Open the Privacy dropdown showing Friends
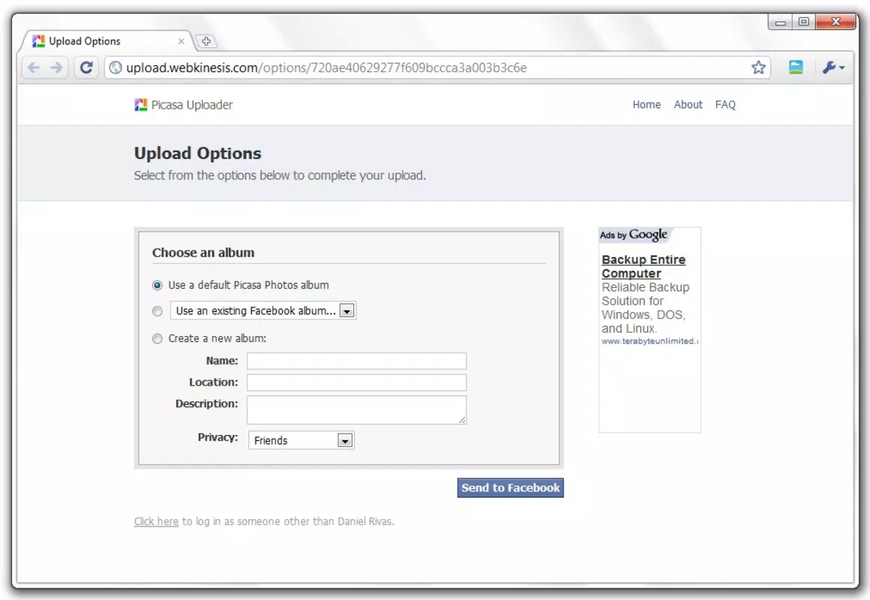This screenshot has width=870, height=600. [x=301, y=441]
